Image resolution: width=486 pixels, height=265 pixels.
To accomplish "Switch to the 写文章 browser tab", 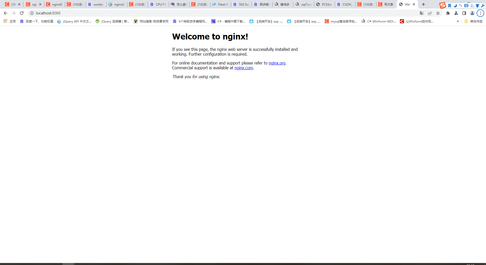I will pyautogui.click(x=387, y=4).
